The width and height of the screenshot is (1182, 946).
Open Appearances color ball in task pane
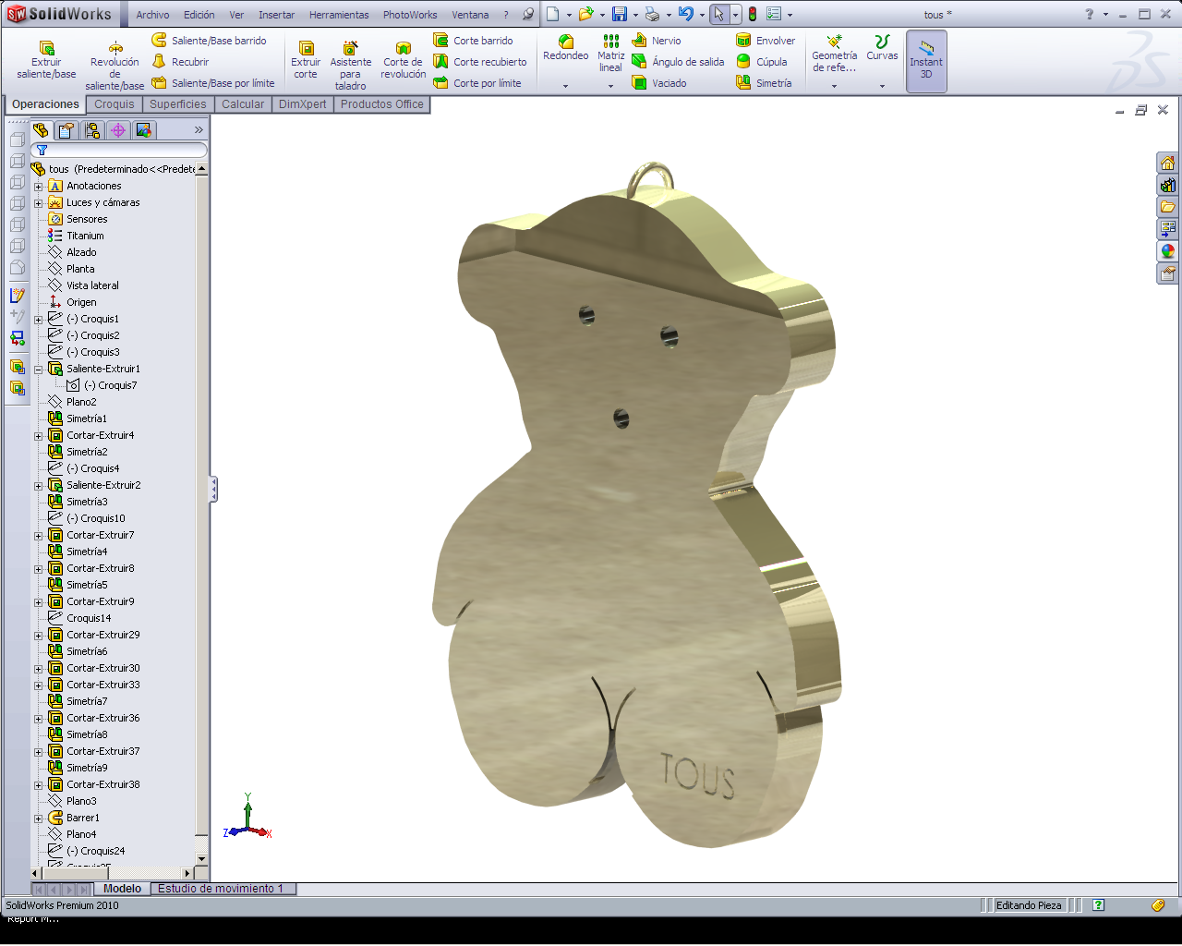click(x=1168, y=251)
